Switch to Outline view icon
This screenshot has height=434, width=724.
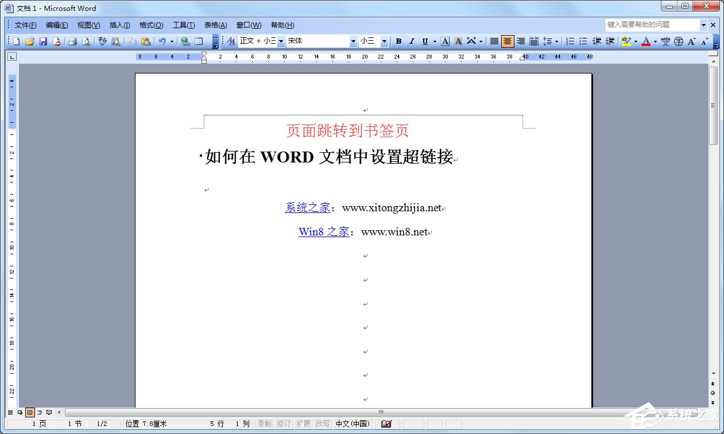click(x=40, y=412)
